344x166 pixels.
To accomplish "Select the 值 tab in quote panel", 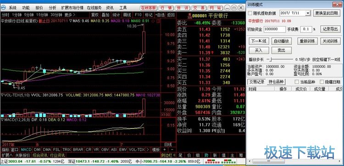I will [x=224, y=155].
